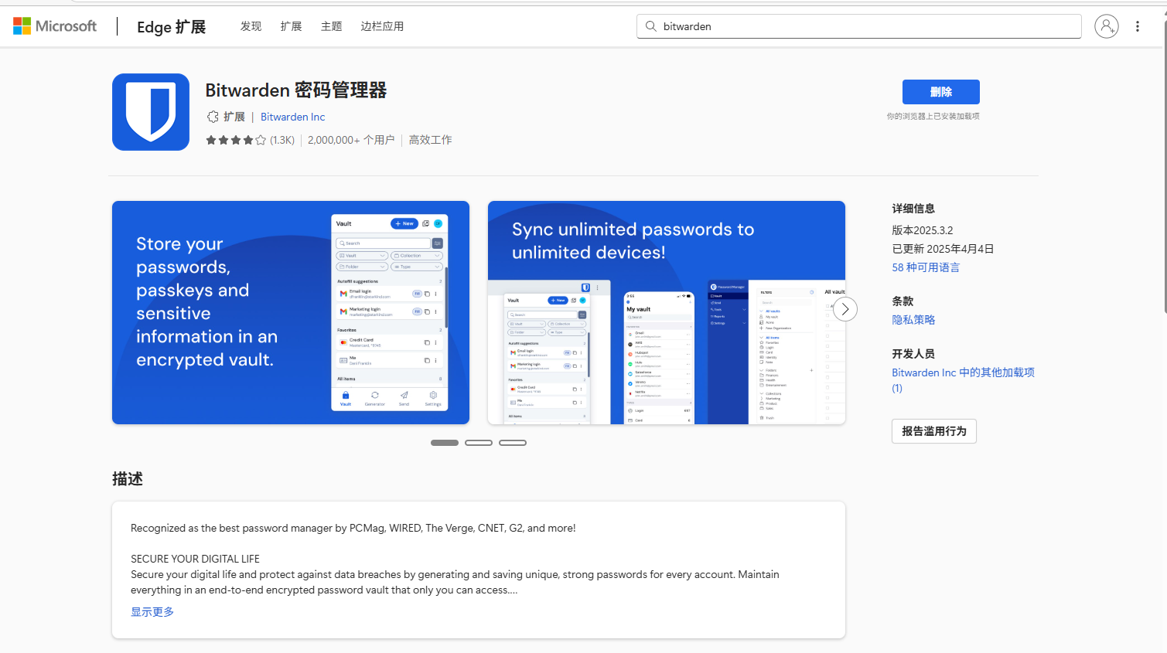Click the Bitwarden 密码管理器 title
The height and width of the screenshot is (653, 1167).
(x=296, y=90)
